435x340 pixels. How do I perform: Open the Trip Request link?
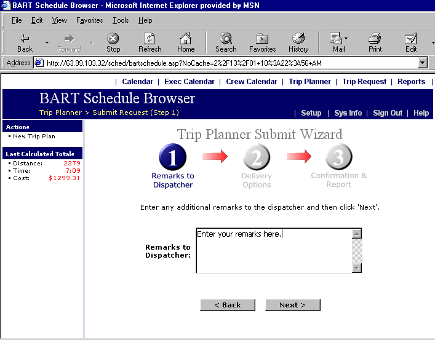click(x=364, y=82)
